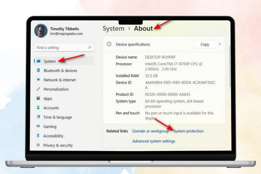Open the Domain or workgroup link

151,131
